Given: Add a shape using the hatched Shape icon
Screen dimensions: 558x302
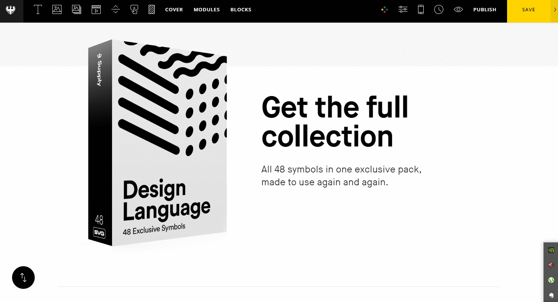Looking at the screenshot, I should click(151, 9).
